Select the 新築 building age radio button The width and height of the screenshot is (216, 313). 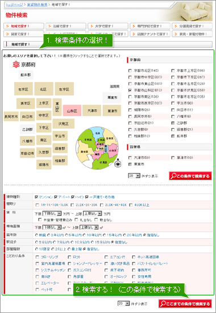coord(36,235)
